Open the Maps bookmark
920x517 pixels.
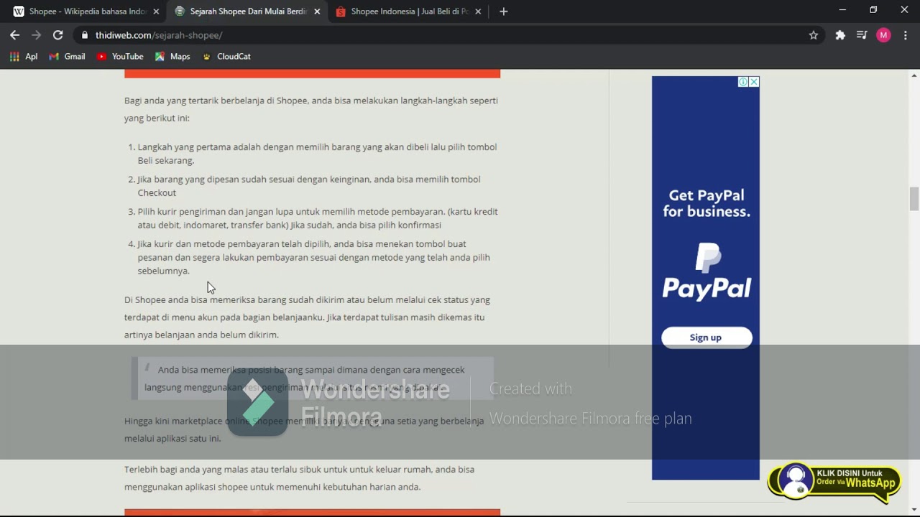click(x=172, y=56)
